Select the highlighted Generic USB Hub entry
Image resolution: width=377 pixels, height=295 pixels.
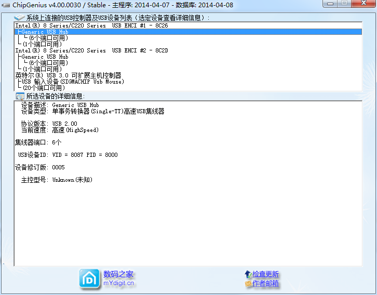[x=45, y=32]
